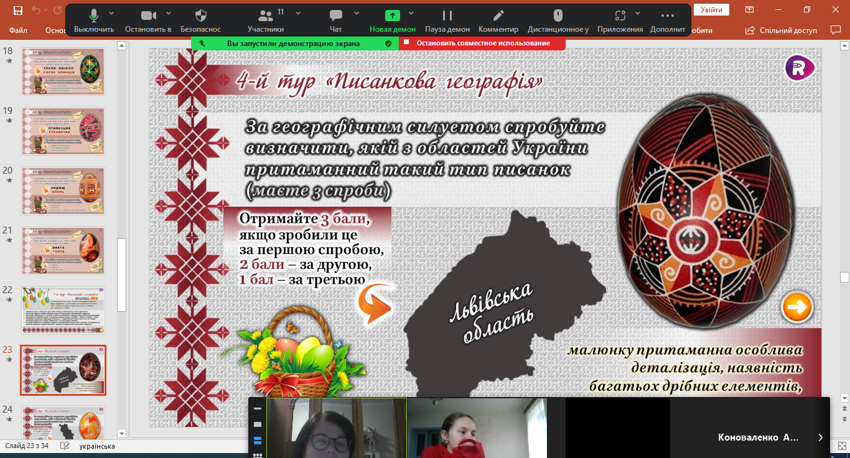850x458 pixels.
Task: Click the video tile of person with glasses
Action: [337, 428]
